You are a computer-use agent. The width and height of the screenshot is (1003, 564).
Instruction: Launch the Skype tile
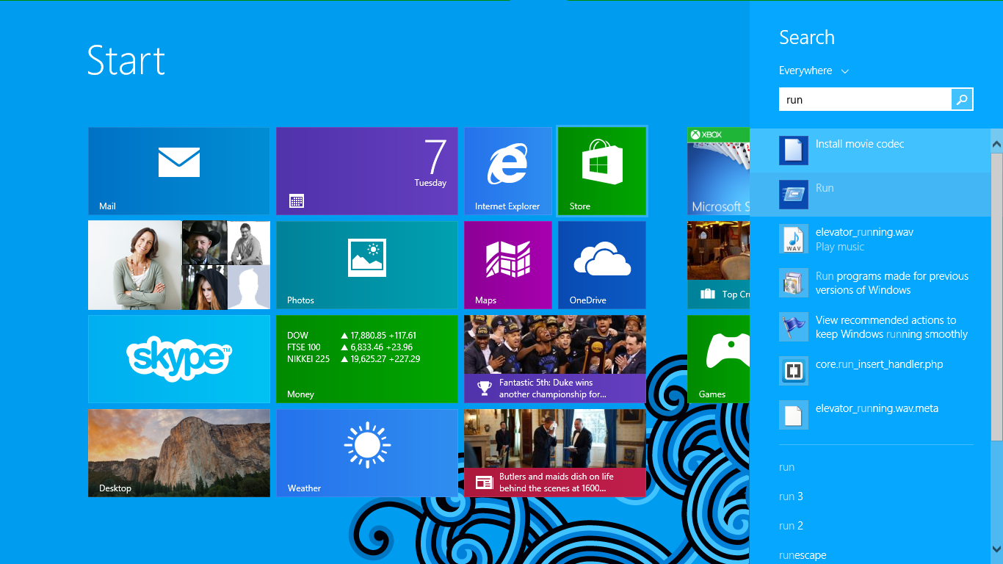pos(179,359)
